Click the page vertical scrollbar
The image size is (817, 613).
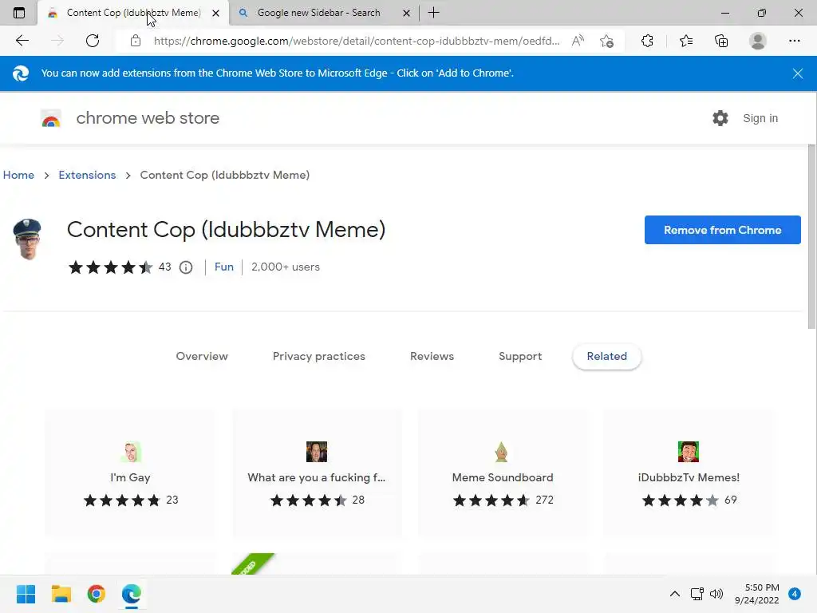point(811,237)
